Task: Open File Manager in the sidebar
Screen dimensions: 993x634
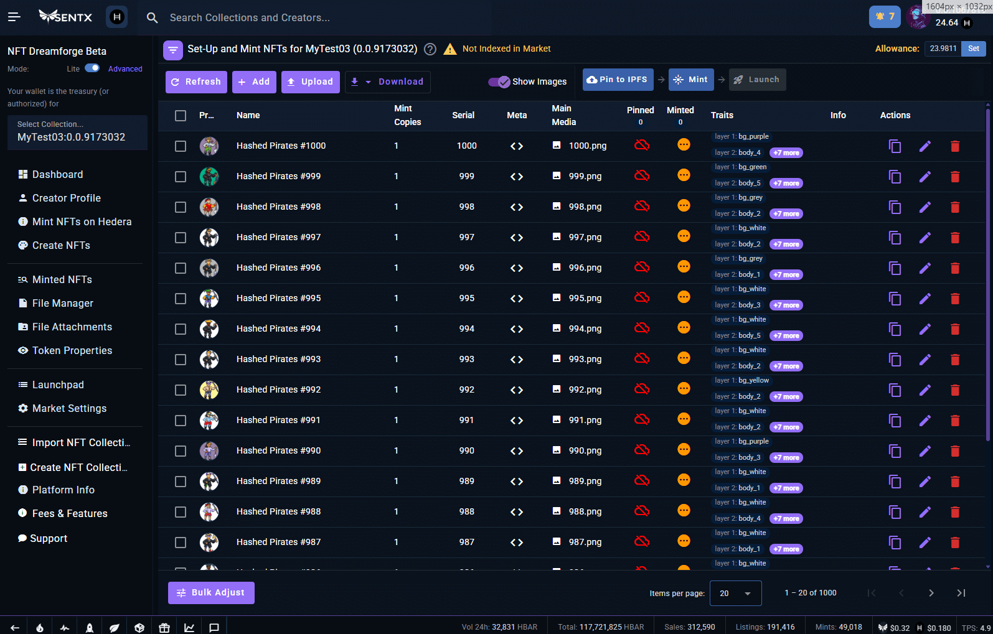Action: pyautogui.click(x=62, y=303)
